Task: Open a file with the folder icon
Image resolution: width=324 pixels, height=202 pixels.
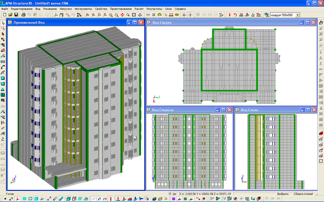Action: tap(10, 15)
